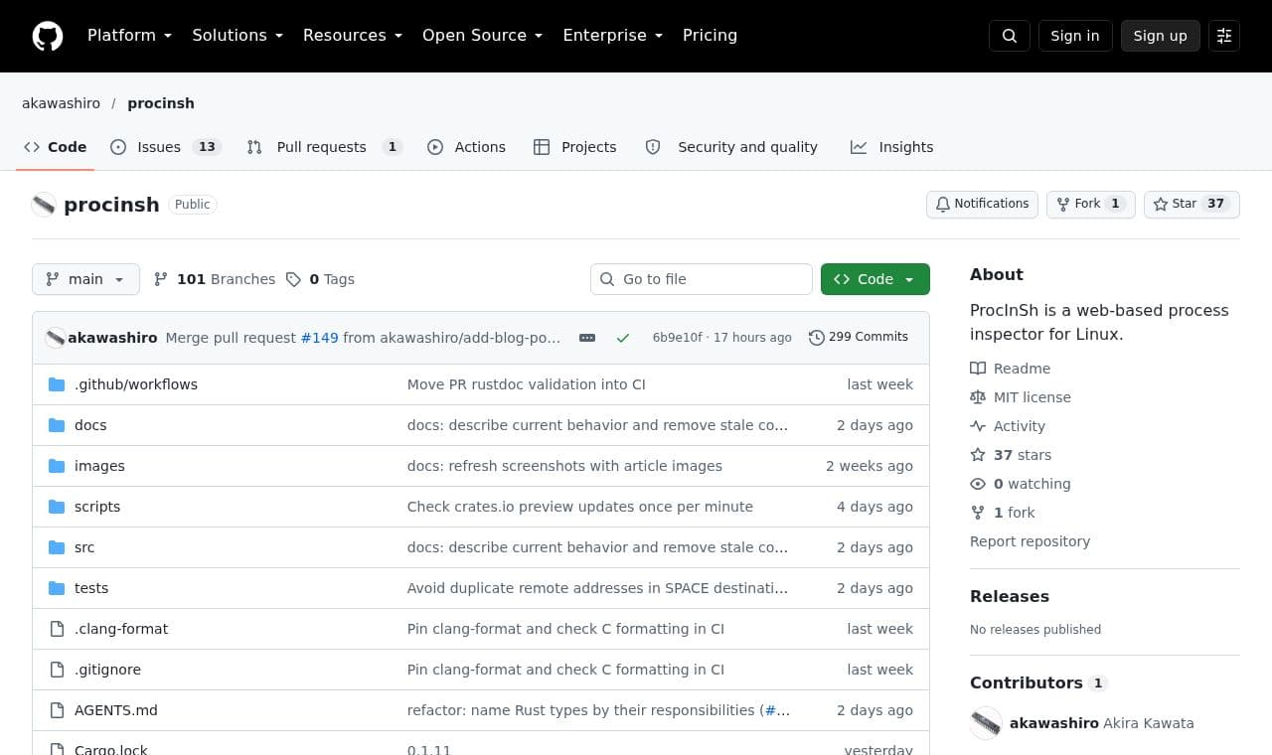
Task: Open the search magnifier icon
Action: (x=1010, y=36)
